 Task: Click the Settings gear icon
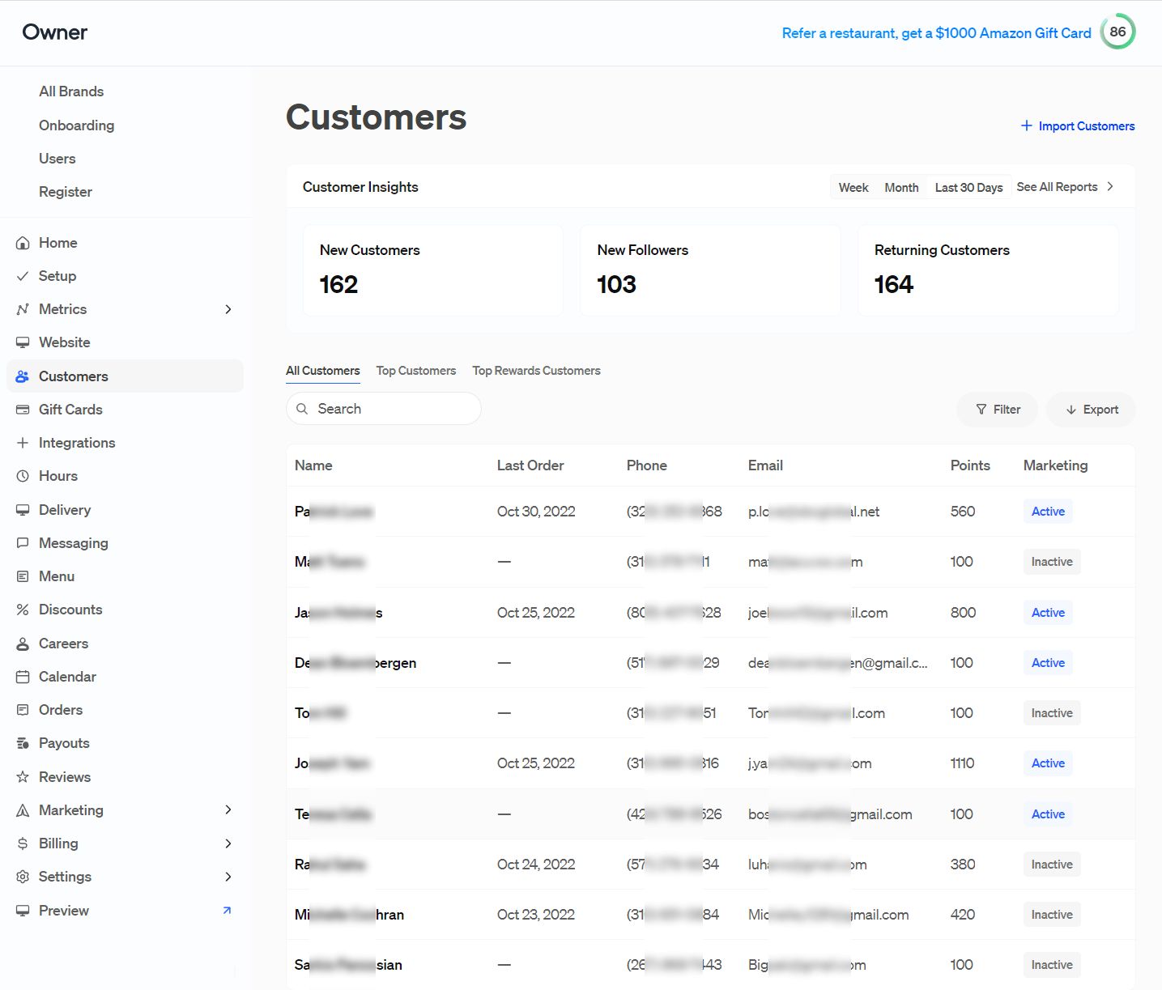(x=23, y=877)
